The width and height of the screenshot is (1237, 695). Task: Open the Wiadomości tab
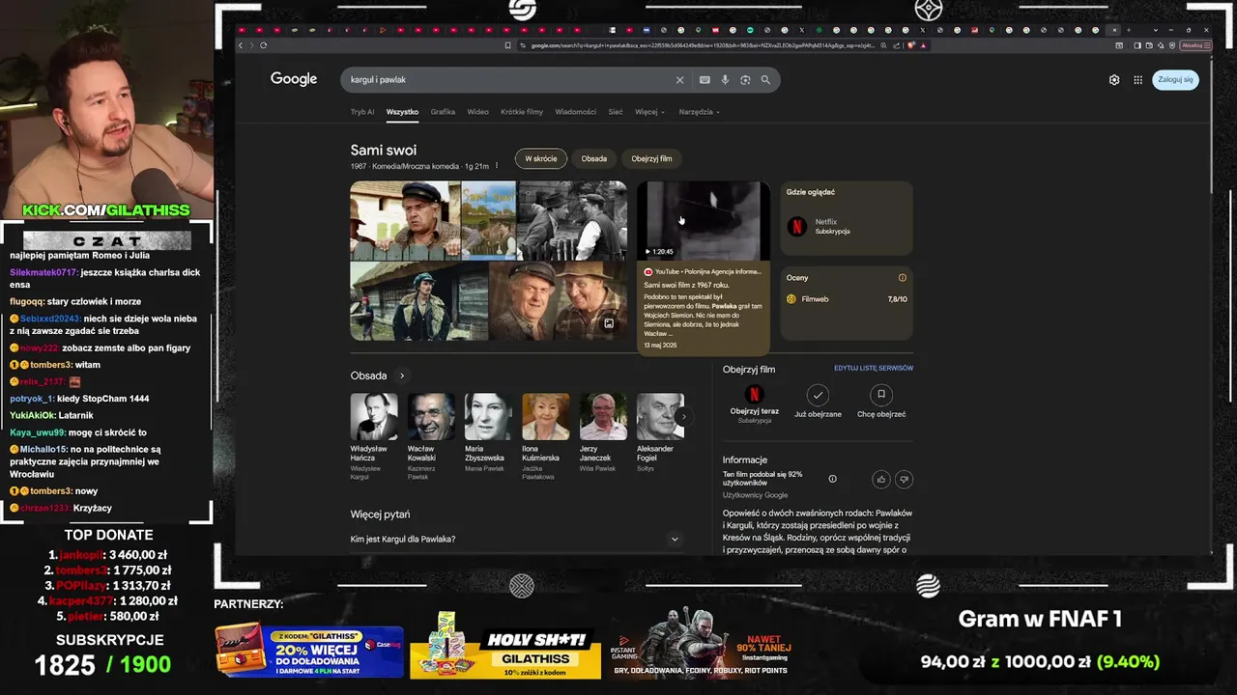576,112
